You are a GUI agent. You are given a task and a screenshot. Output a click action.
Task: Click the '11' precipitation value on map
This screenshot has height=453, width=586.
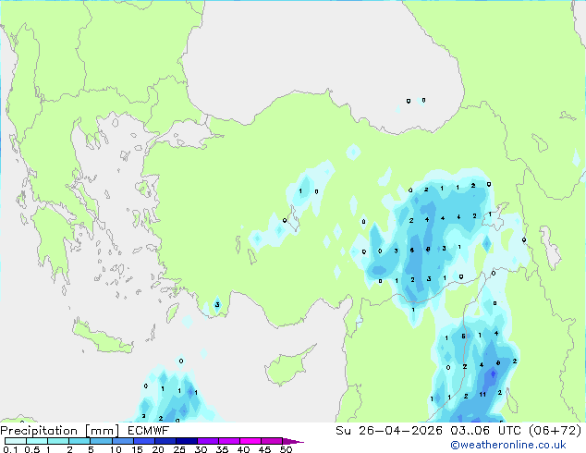tap(482, 395)
